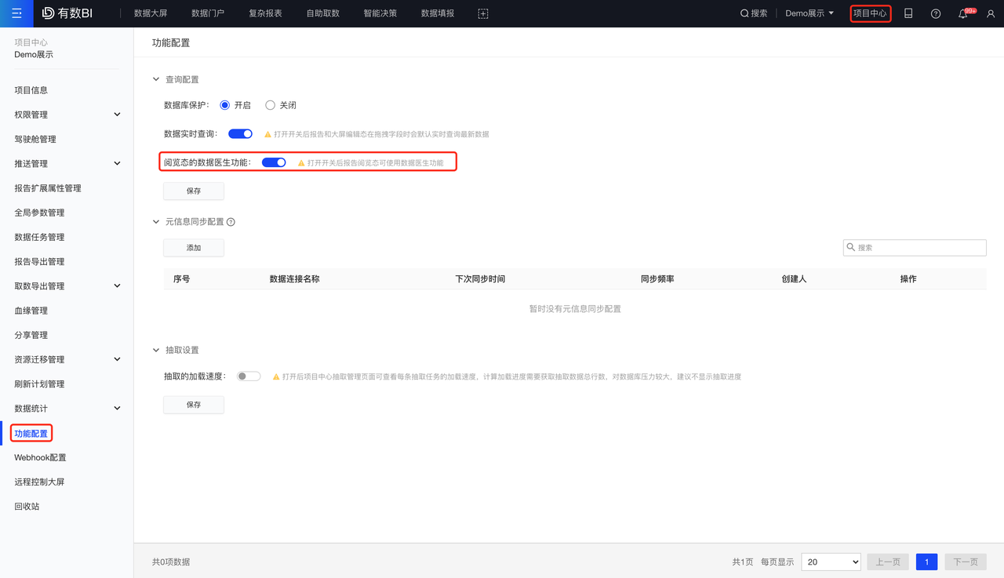
Task: Open 数据大屏 in top navigation
Action: coord(151,13)
